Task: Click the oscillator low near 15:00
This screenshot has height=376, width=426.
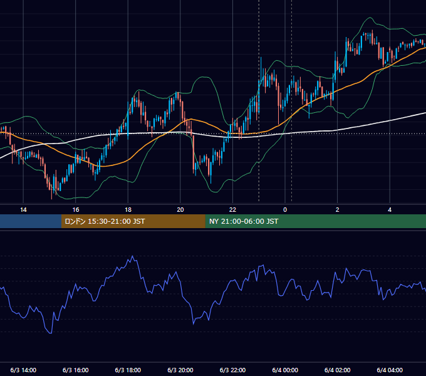Action: tap(51, 333)
